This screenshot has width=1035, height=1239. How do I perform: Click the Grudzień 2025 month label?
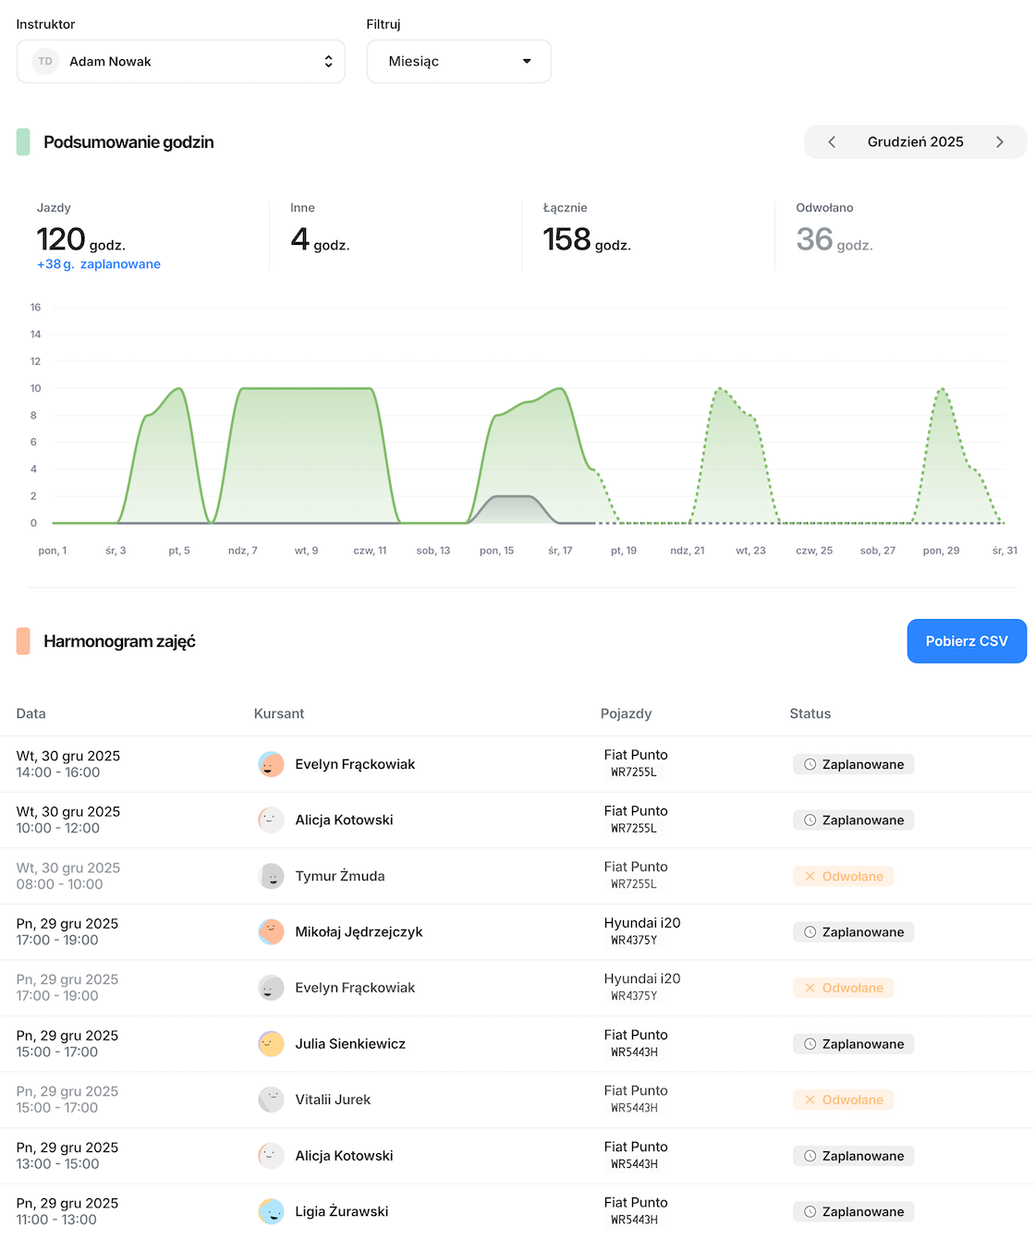pyautogui.click(x=915, y=141)
